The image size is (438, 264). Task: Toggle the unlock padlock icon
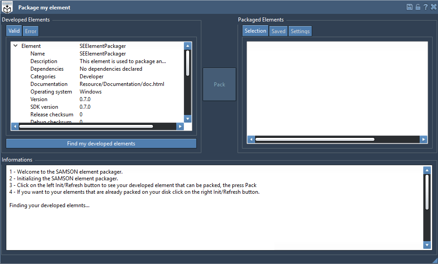coord(417,7)
